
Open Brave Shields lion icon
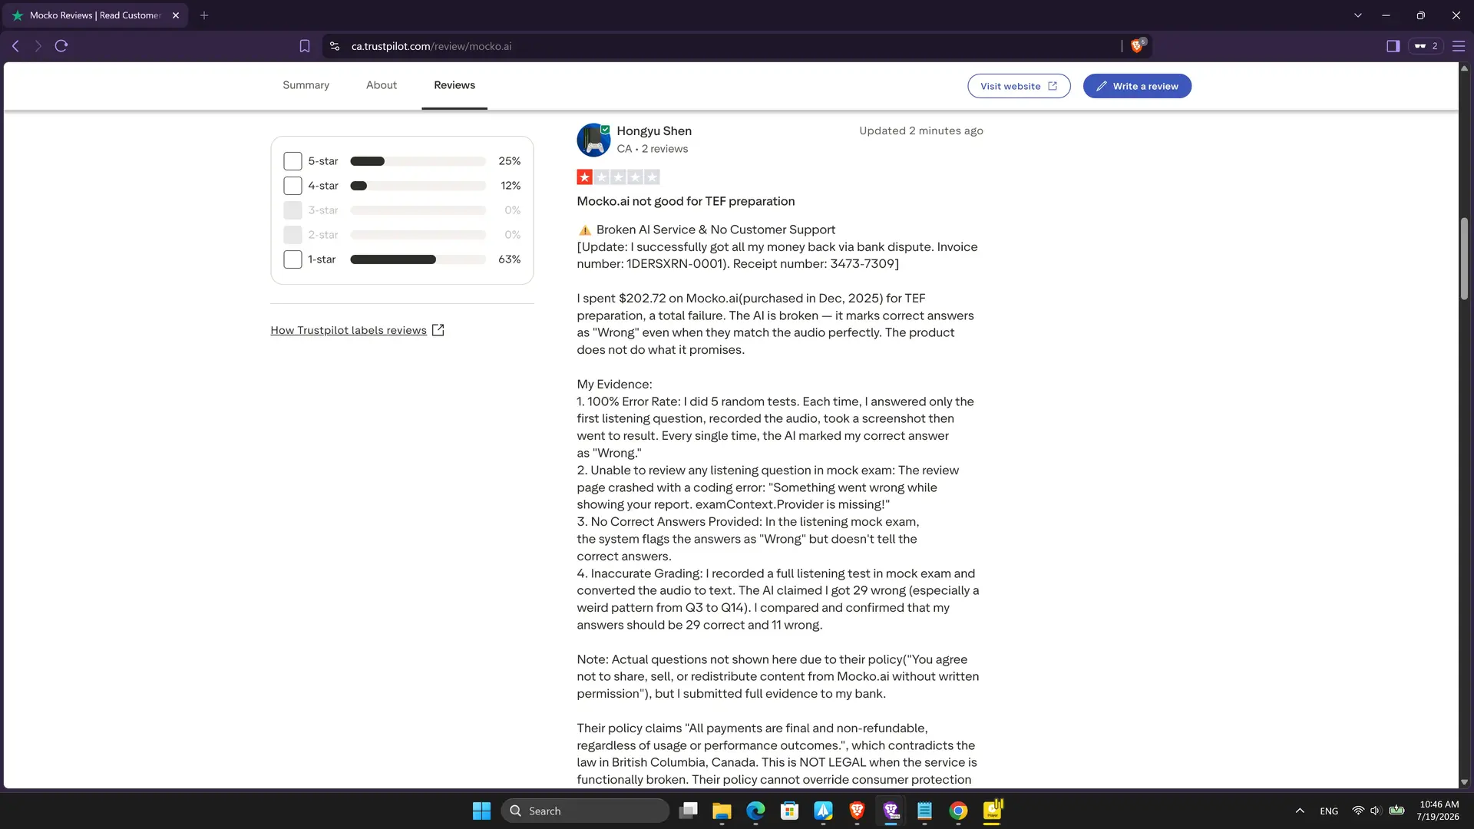coord(1138,46)
